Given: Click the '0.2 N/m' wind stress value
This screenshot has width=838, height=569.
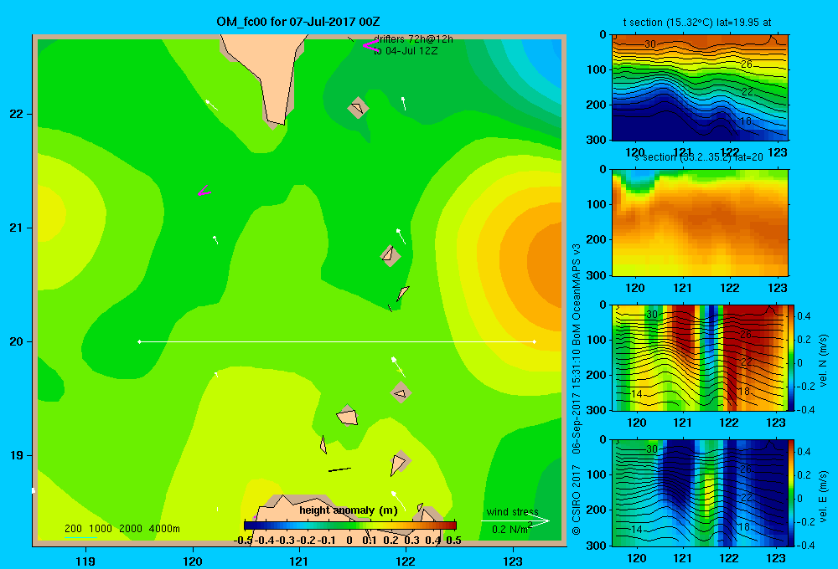Looking at the screenshot, I should tap(510, 530).
